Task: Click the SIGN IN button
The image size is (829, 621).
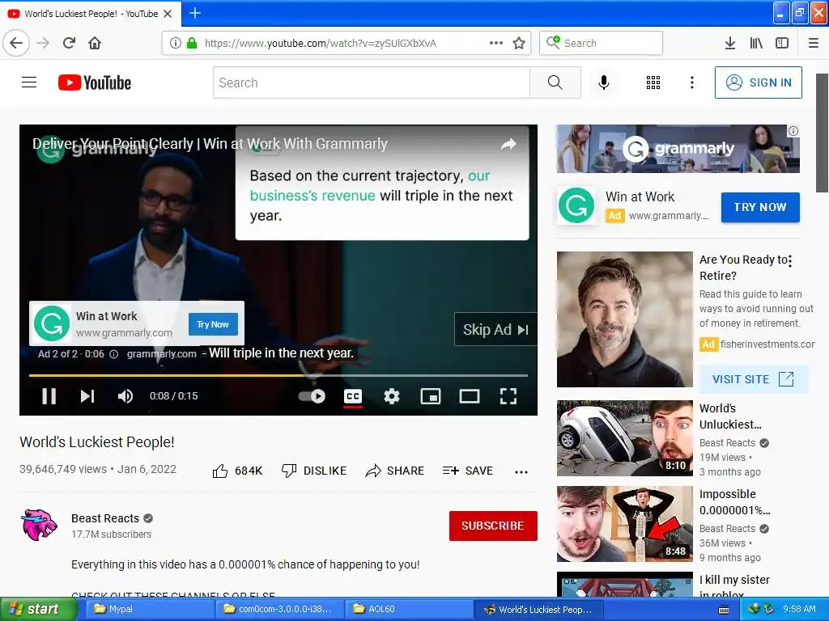Action: tap(758, 82)
